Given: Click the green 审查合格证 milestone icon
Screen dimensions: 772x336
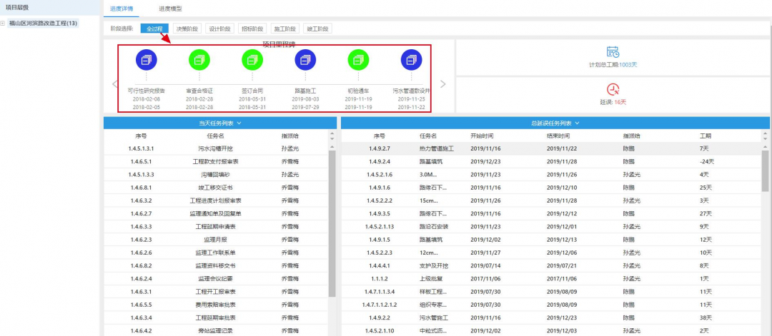Looking at the screenshot, I should pyautogui.click(x=199, y=60).
